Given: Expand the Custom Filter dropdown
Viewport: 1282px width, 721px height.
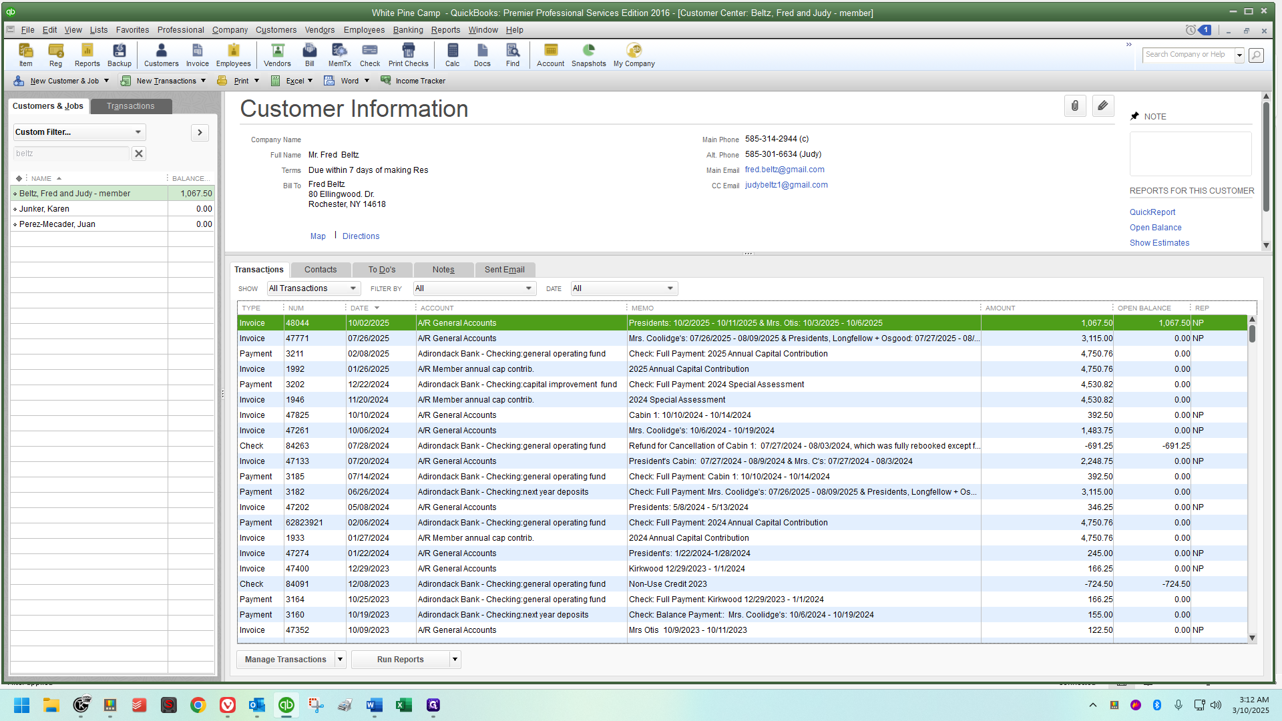Looking at the screenshot, I should [138, 132].
